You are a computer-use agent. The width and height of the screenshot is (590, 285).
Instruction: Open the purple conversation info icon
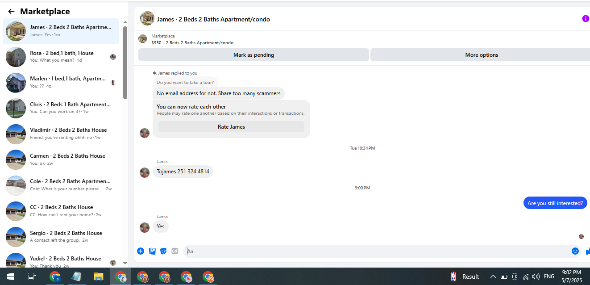(586, 18)
